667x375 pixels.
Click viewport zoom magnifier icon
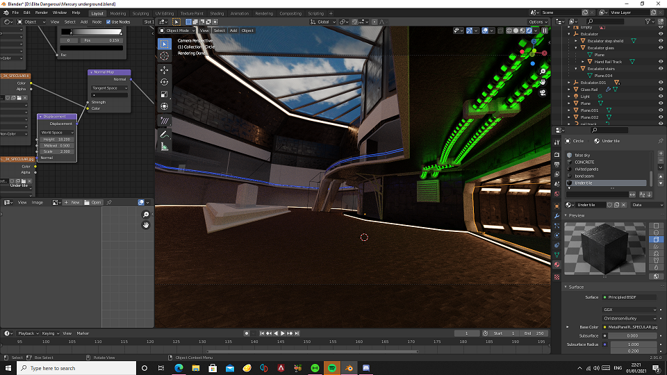tap(543, 72)
